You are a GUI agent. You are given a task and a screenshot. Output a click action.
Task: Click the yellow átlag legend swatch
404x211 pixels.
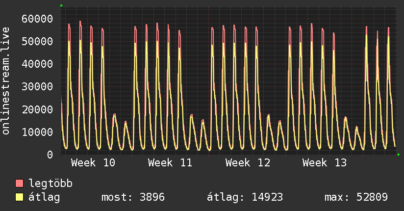[x=20, y=197]
